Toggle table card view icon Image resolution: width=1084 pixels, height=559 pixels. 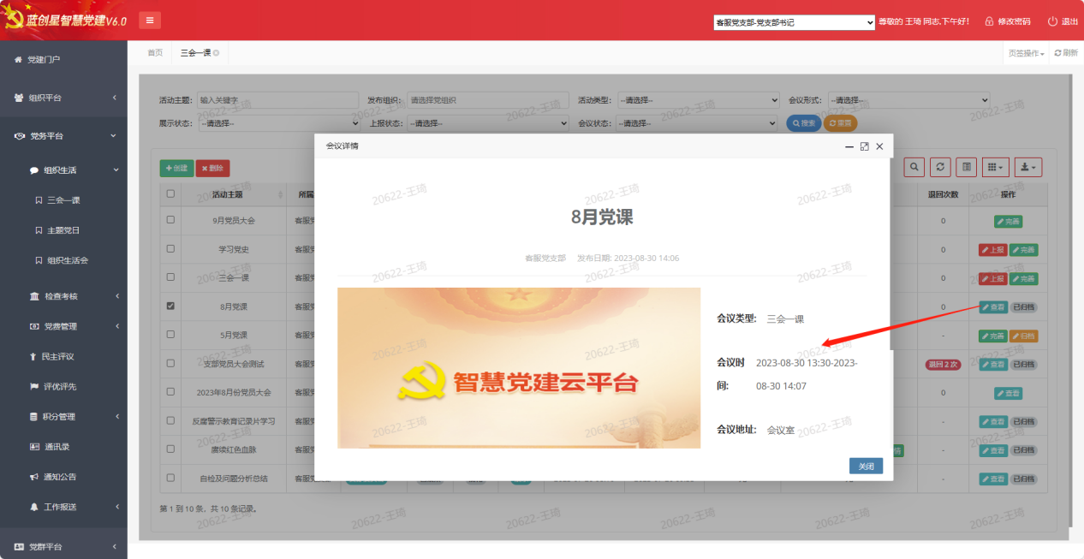(966, 168)
